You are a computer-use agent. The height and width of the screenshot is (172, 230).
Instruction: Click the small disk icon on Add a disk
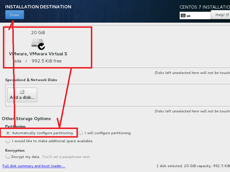coord(22,92)
